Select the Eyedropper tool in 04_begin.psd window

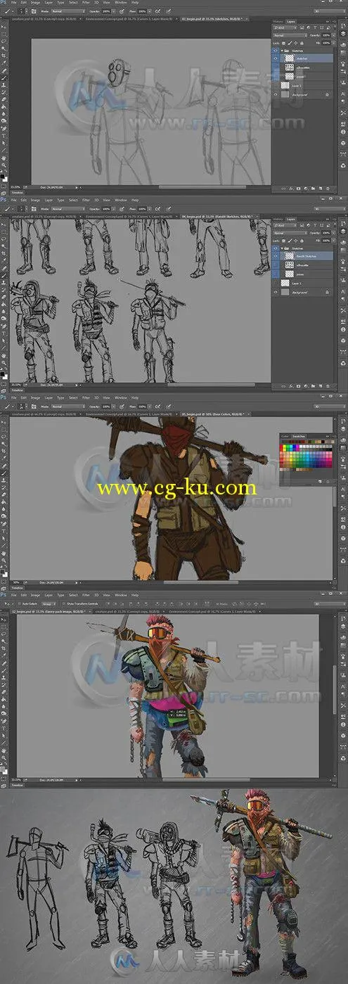click(4, 260)
